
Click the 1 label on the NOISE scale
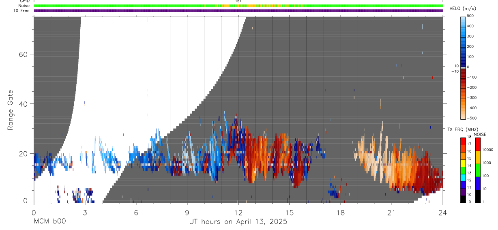point(483,202)
